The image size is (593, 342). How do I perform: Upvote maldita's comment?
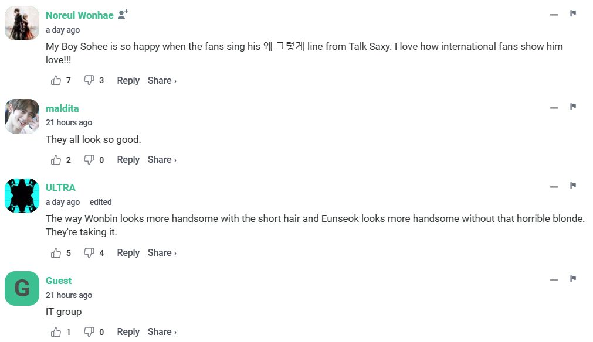56,160
